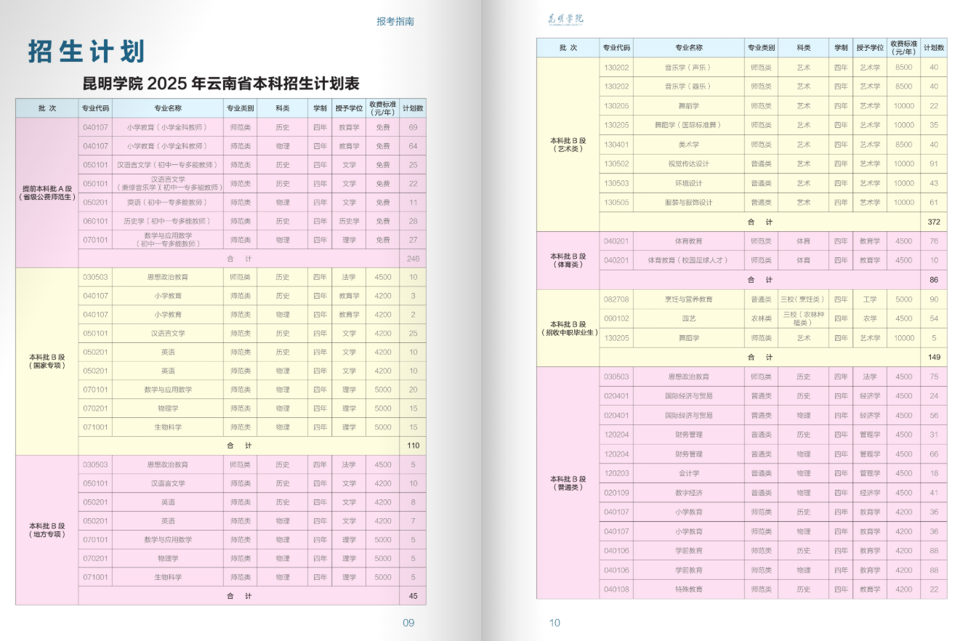
Task: Click major code 082708
Action: click(x=616, y=299)
